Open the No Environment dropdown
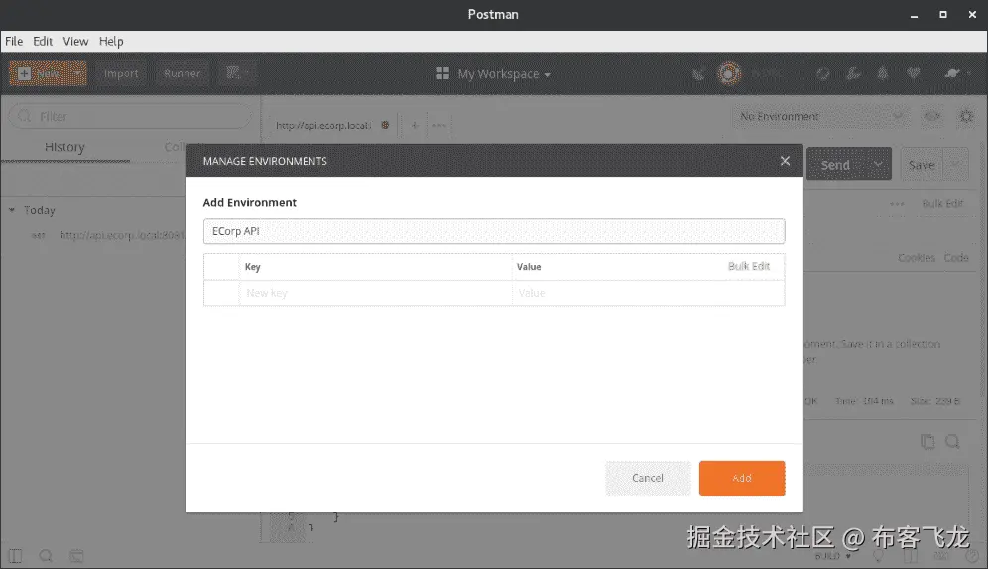 (x=821, y=116)
